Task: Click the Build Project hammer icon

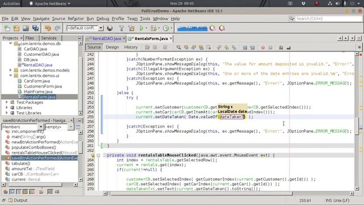Action: point(121,28)
